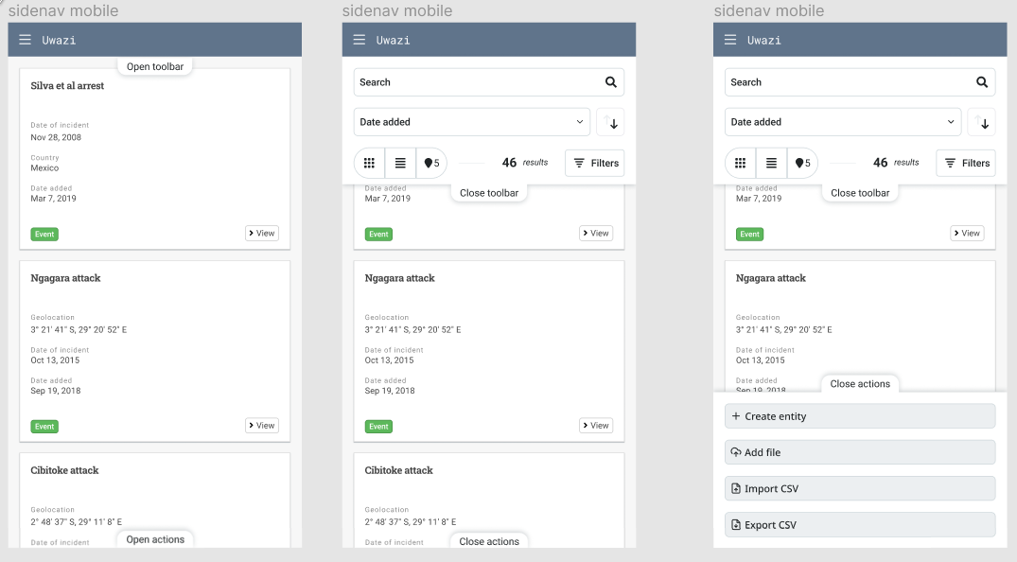Toggle sort order arrows in right mockup
Screen dimensions: 1017x562
click(x=981, y=122)
